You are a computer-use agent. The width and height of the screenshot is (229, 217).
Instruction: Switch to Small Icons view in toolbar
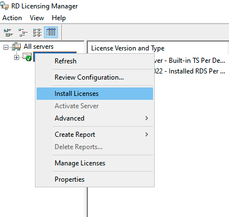pyautogui.click(x=23, y=33)
